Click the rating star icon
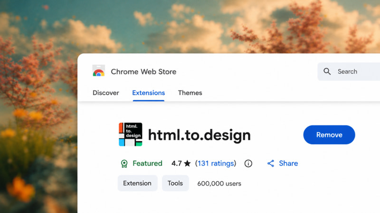 pyautogui.click(x=187, y=163)
